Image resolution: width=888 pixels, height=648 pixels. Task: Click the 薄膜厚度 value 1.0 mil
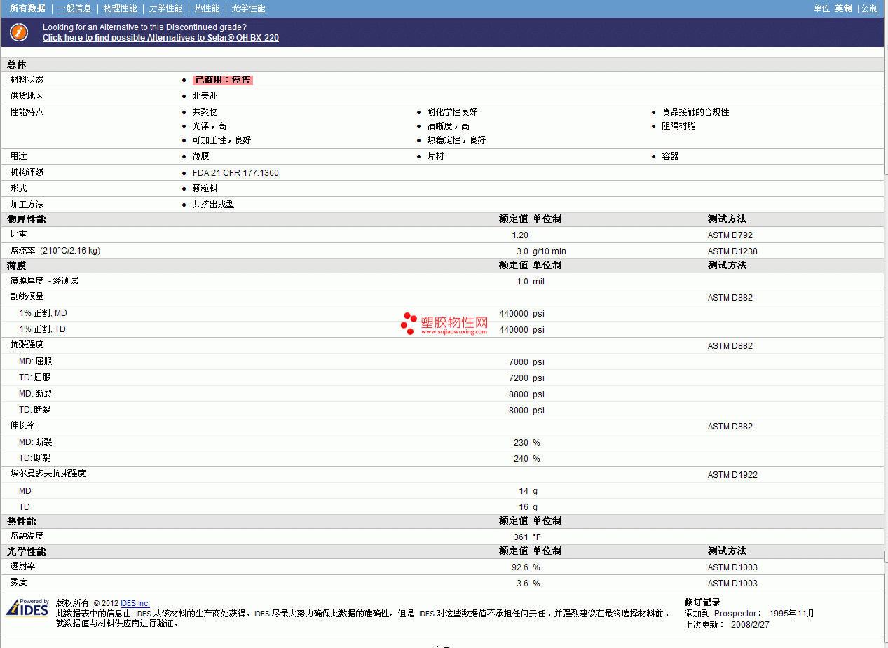[x=531, y=282]
